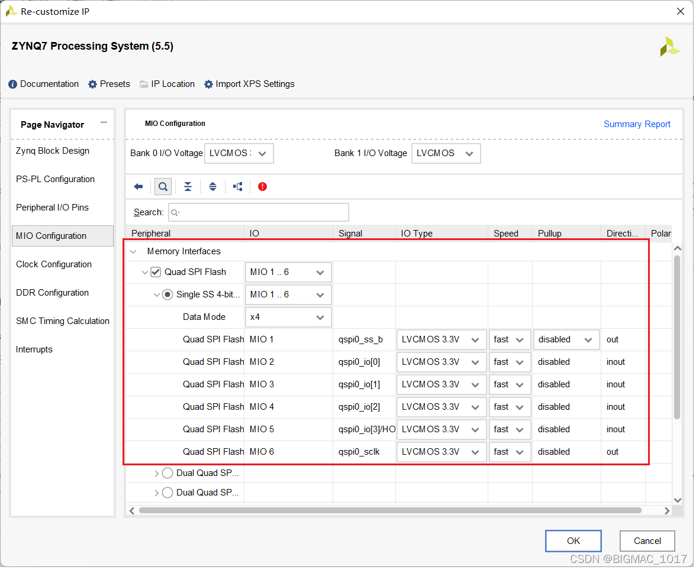Click the Peripheral column header

(x=186, y=234)
